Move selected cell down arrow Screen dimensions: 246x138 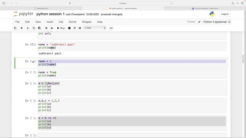52,28
